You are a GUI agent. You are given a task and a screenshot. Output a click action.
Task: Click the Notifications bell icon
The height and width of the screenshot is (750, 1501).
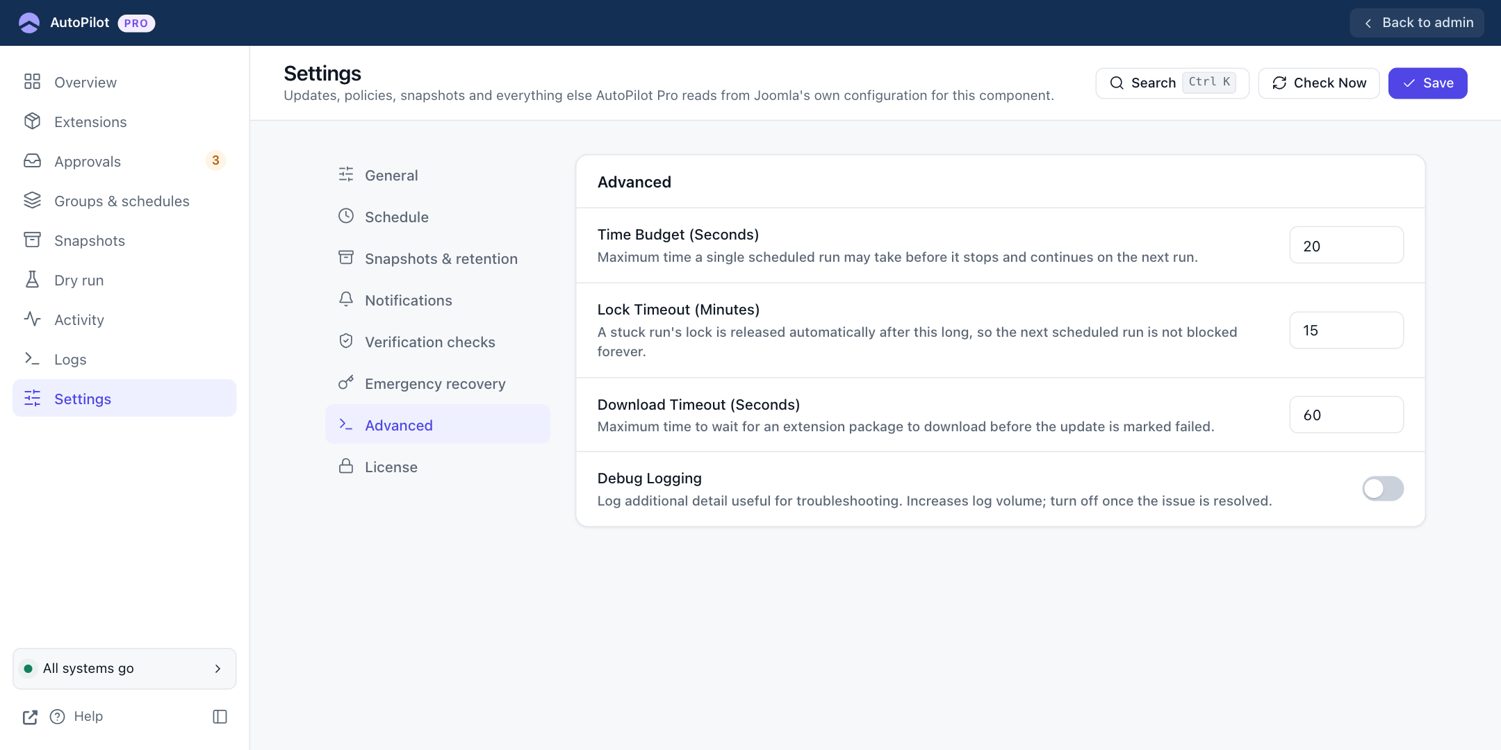pos(346,299)
